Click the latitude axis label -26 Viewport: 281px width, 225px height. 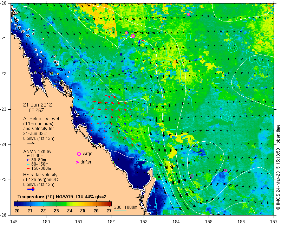click(3, 215)
